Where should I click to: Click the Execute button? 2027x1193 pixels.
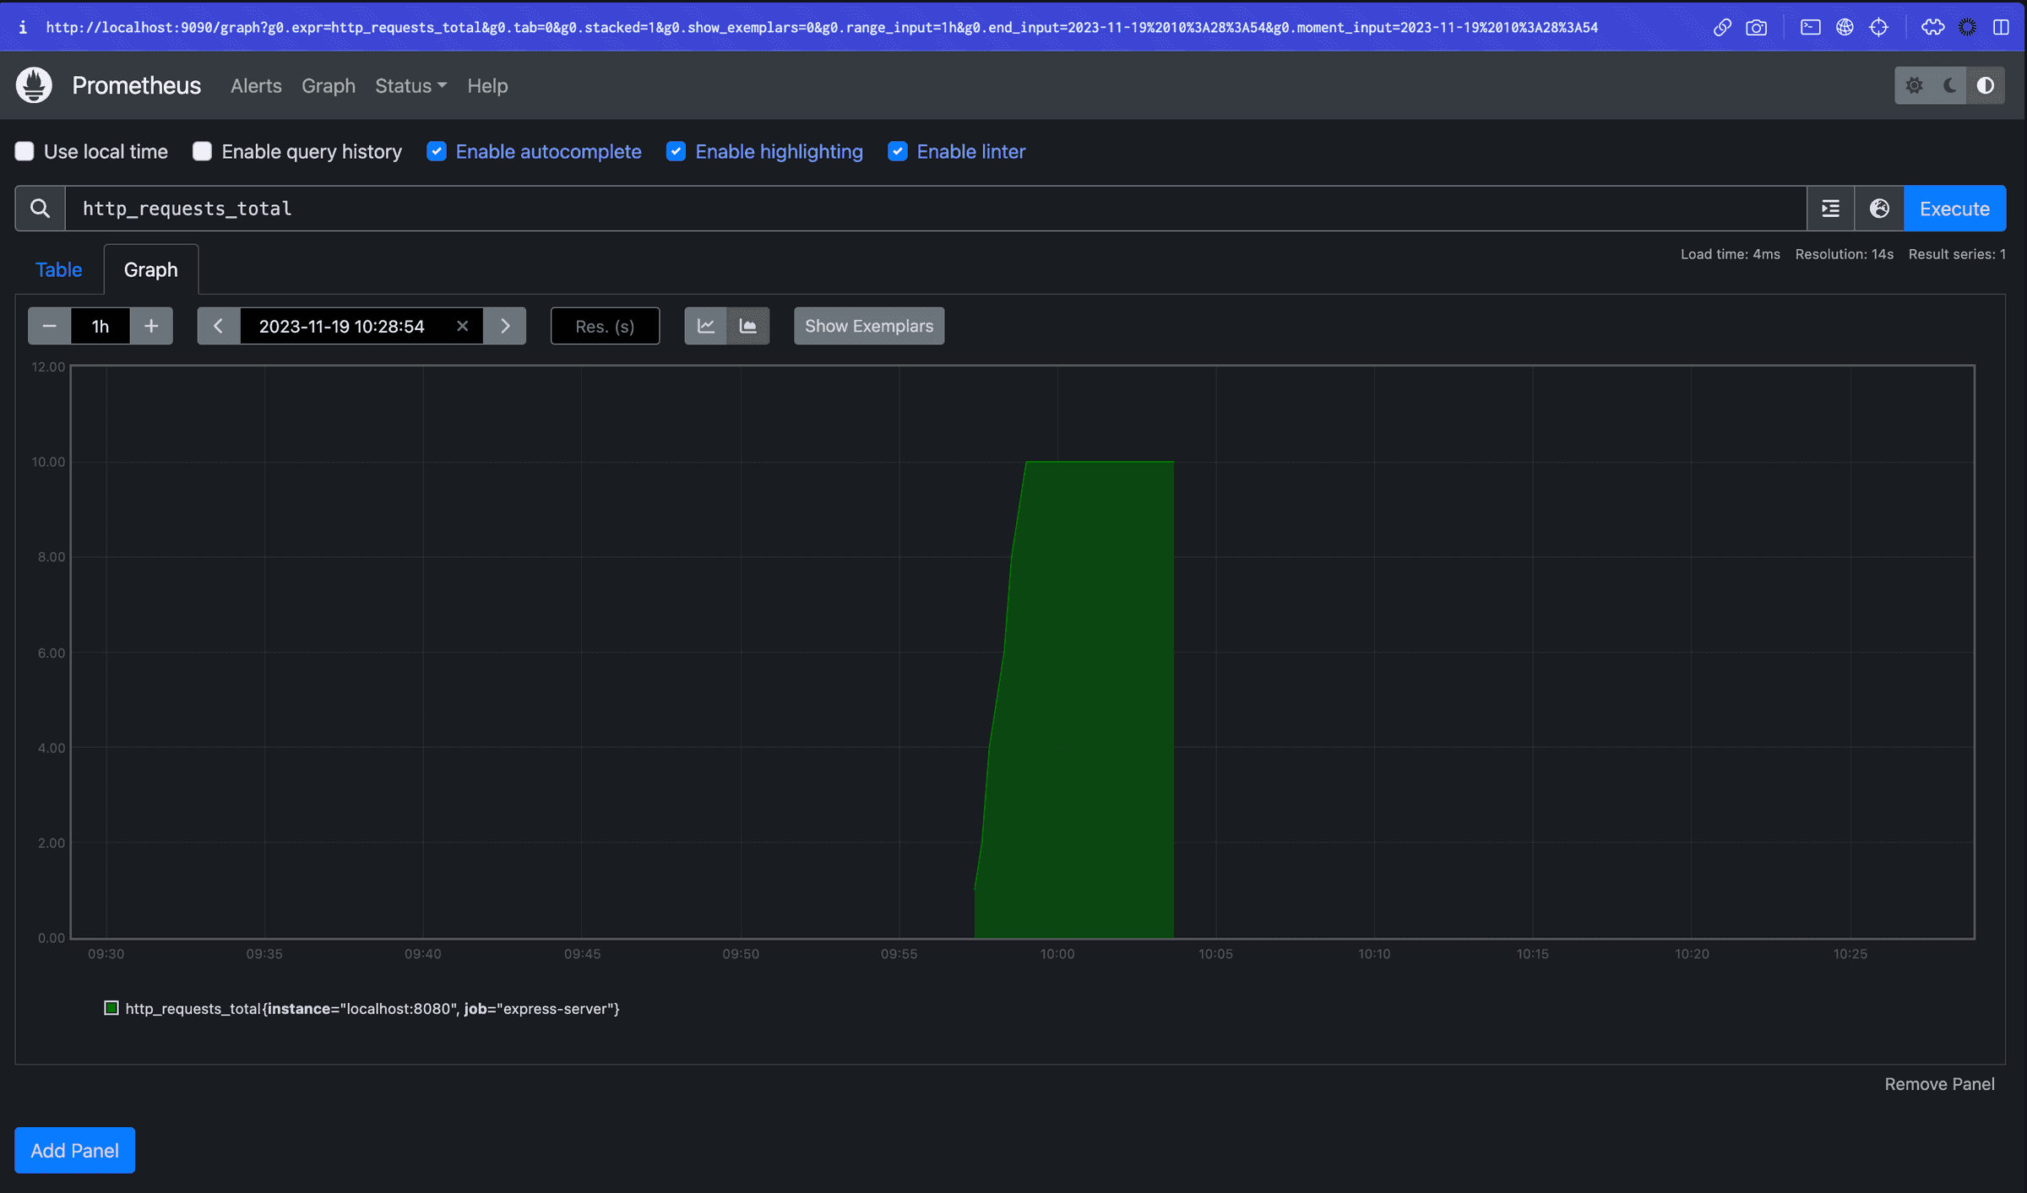coord(1954,208)
